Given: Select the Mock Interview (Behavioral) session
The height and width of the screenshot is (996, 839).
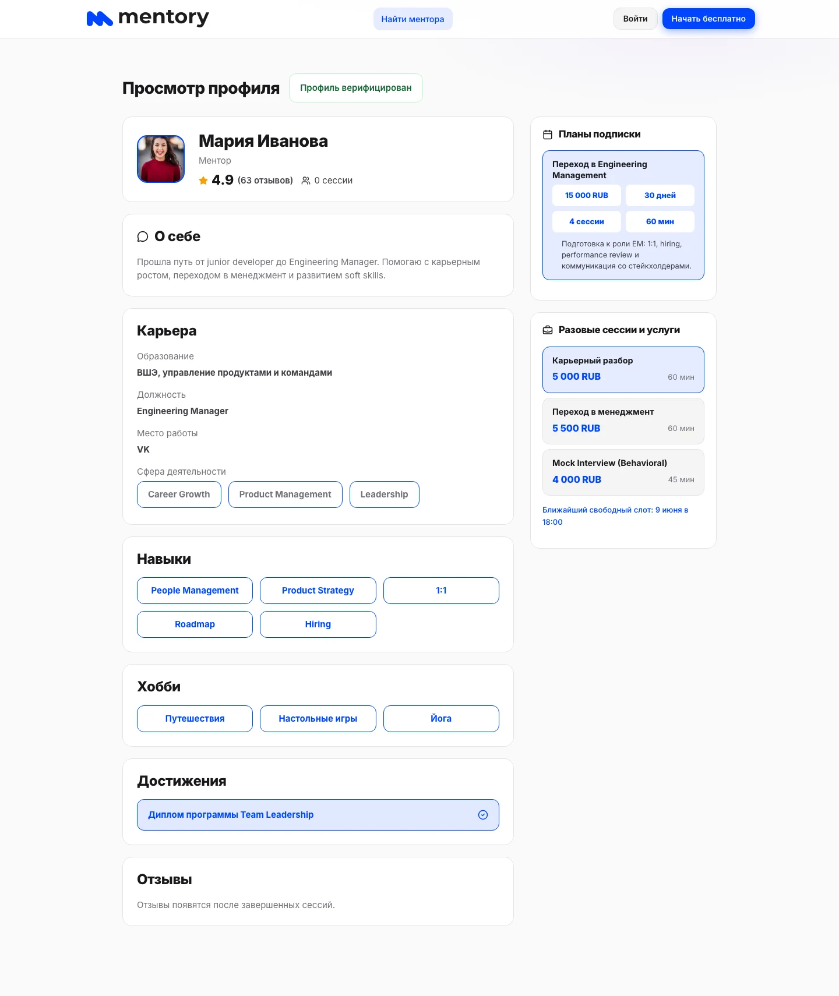Looking at the screenshot, I should (x=623, y=472).
